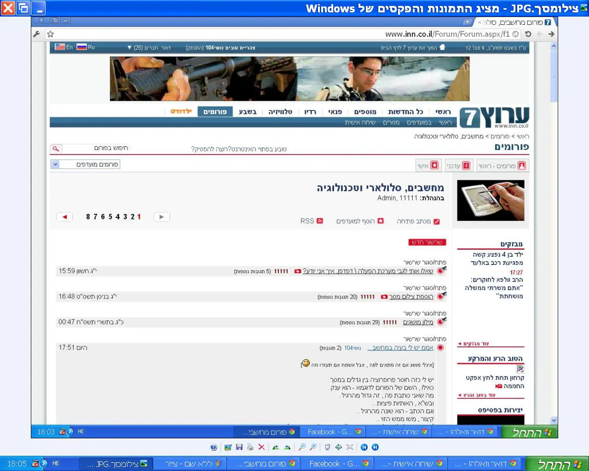Show the image at actual size
The height and width of the screenshot is (471, 589).
click(350, 447)
